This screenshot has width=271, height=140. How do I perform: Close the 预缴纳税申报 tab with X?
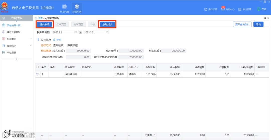268,18
